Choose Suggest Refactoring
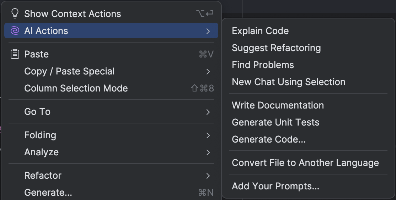Screen dimensions: 396x200 276,48
